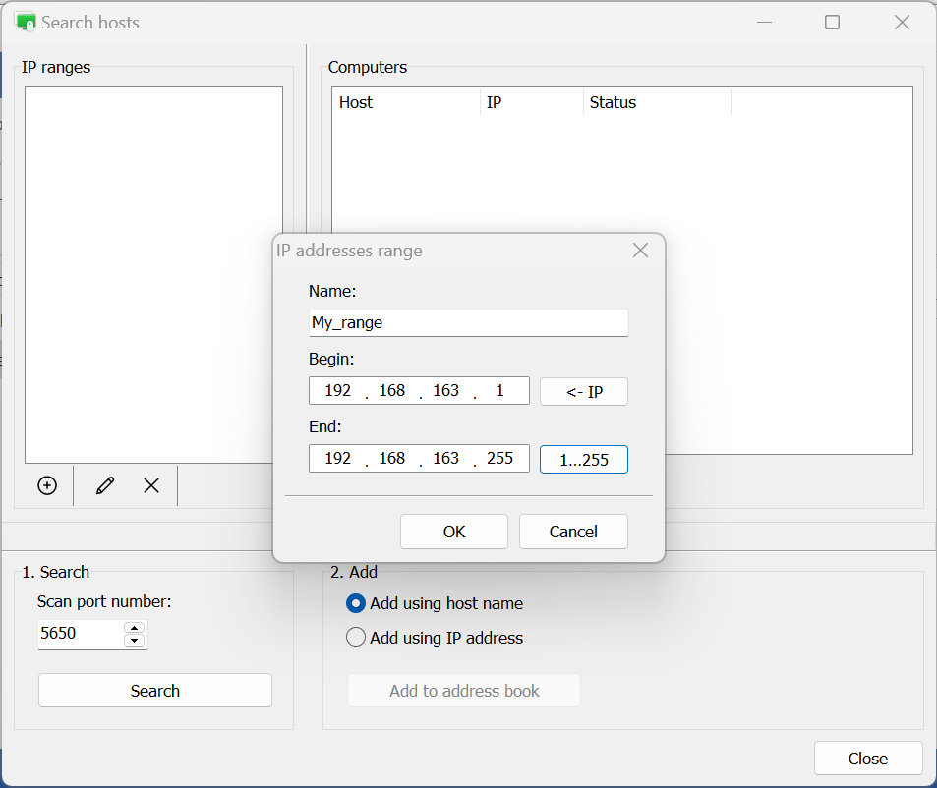Increase scan port number with up arrow
This screenshot has width=937, height=788.
(135, 628)
